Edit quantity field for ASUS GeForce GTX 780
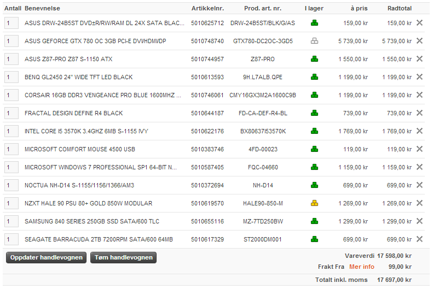 (x=11, y=41)
